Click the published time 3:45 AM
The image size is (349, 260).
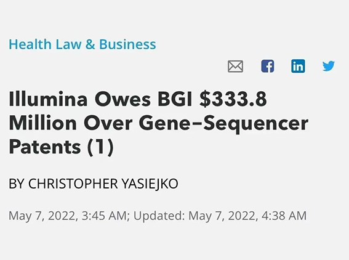click(104, 216)
